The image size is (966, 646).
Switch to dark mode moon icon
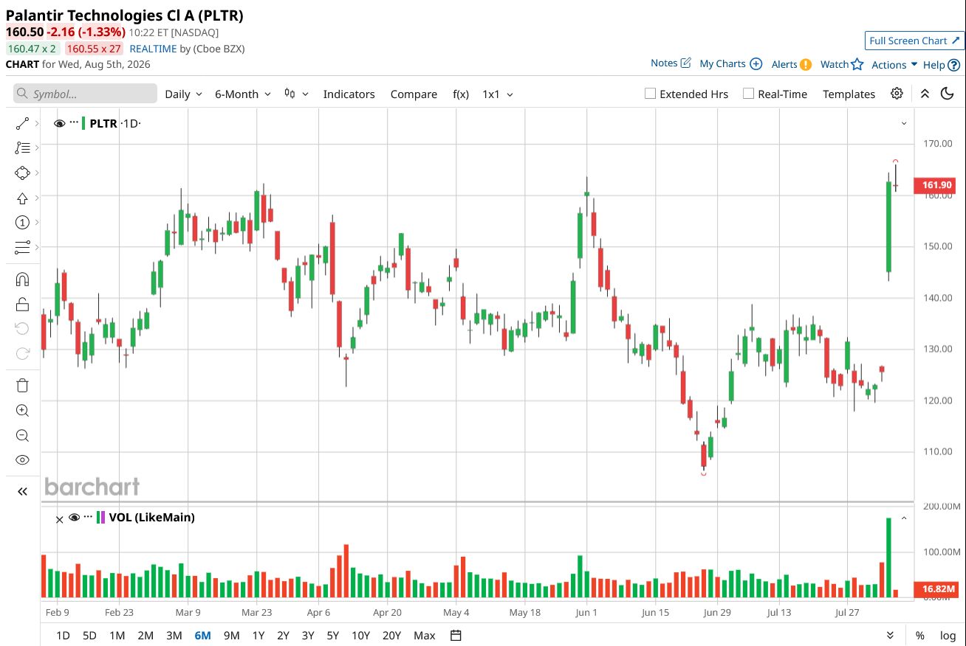coord(948,94)
